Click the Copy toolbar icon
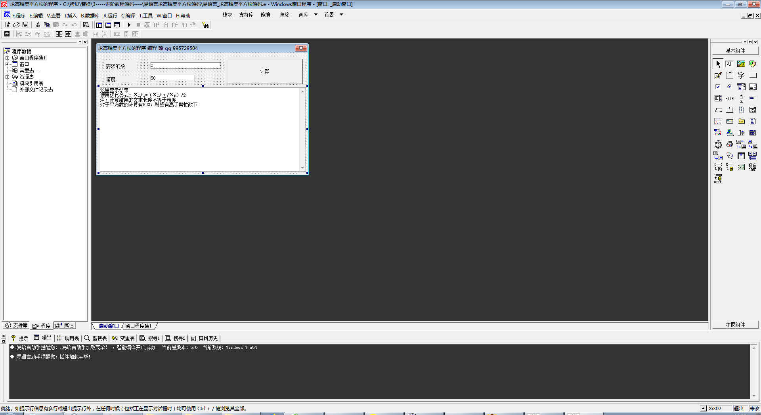This screenshot has width=761, height=415. [47, 25]
